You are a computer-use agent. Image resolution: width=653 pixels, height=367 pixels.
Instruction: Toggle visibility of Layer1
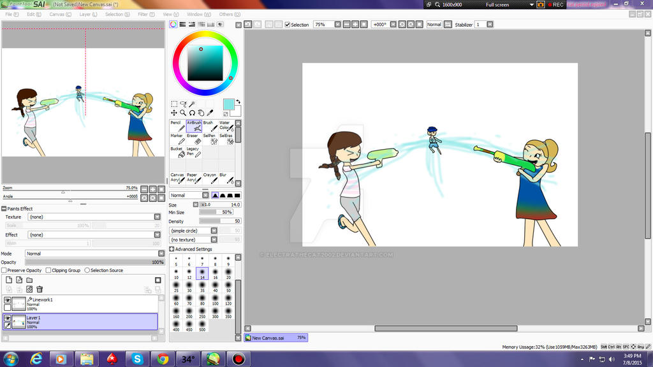tap(7, 319)
